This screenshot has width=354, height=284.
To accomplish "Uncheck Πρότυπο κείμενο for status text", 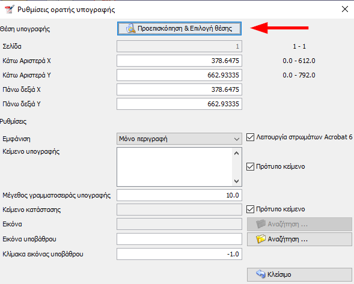I will tap(250, 209).
